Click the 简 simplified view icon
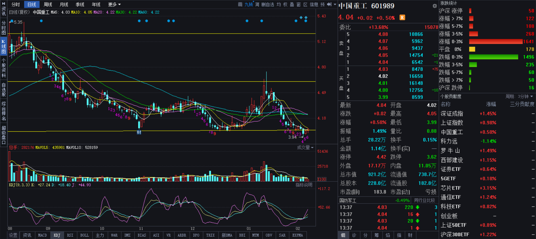Viewport: 536px width, 239px height. point(257,4)
